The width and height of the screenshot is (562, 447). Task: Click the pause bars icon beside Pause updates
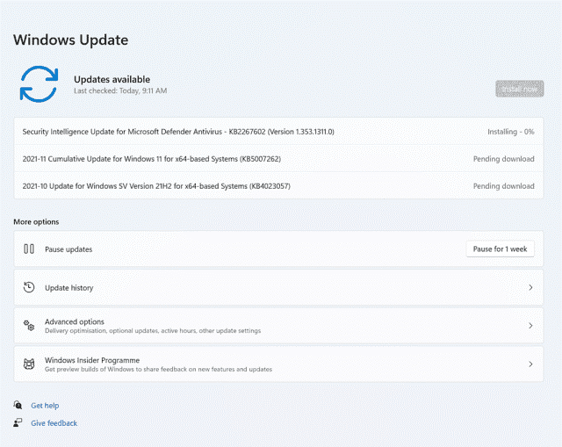click(x=29, y=249)
